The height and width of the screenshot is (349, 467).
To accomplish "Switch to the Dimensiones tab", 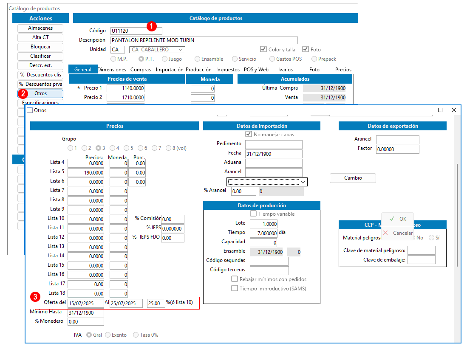I will [x=112, y=70].
